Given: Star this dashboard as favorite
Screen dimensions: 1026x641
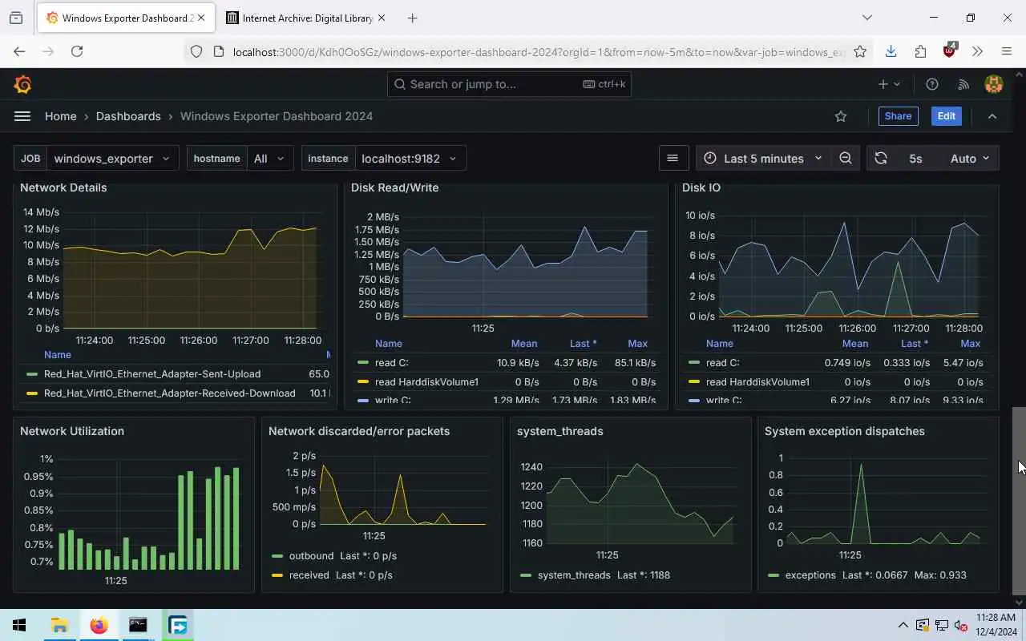Looking at the screenshot, I should [841, 116].
